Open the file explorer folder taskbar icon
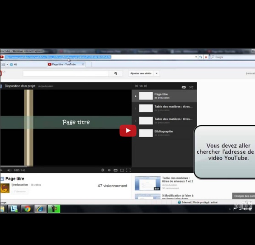Screen dimensions: 255x245 [3, 209]
